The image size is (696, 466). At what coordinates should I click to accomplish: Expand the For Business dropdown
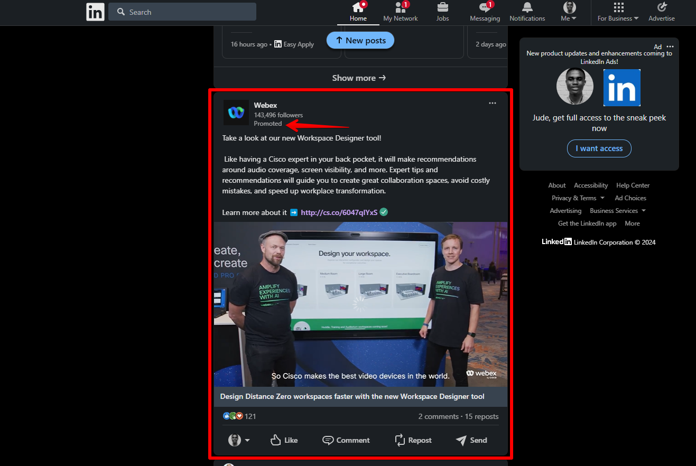click(x=617, y=12)
